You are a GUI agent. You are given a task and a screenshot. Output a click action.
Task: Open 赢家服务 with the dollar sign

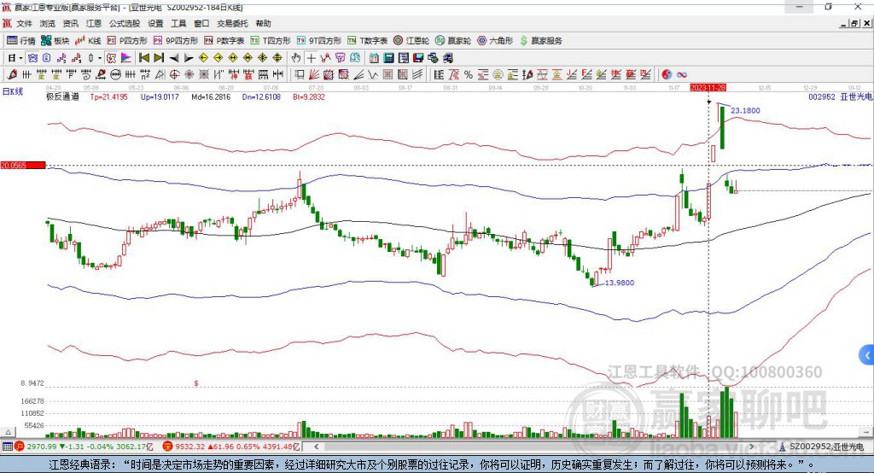(540, 41)
